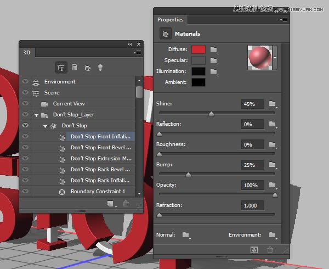Select Scene in 3D panel
The image size is (329, 269).
83,92
